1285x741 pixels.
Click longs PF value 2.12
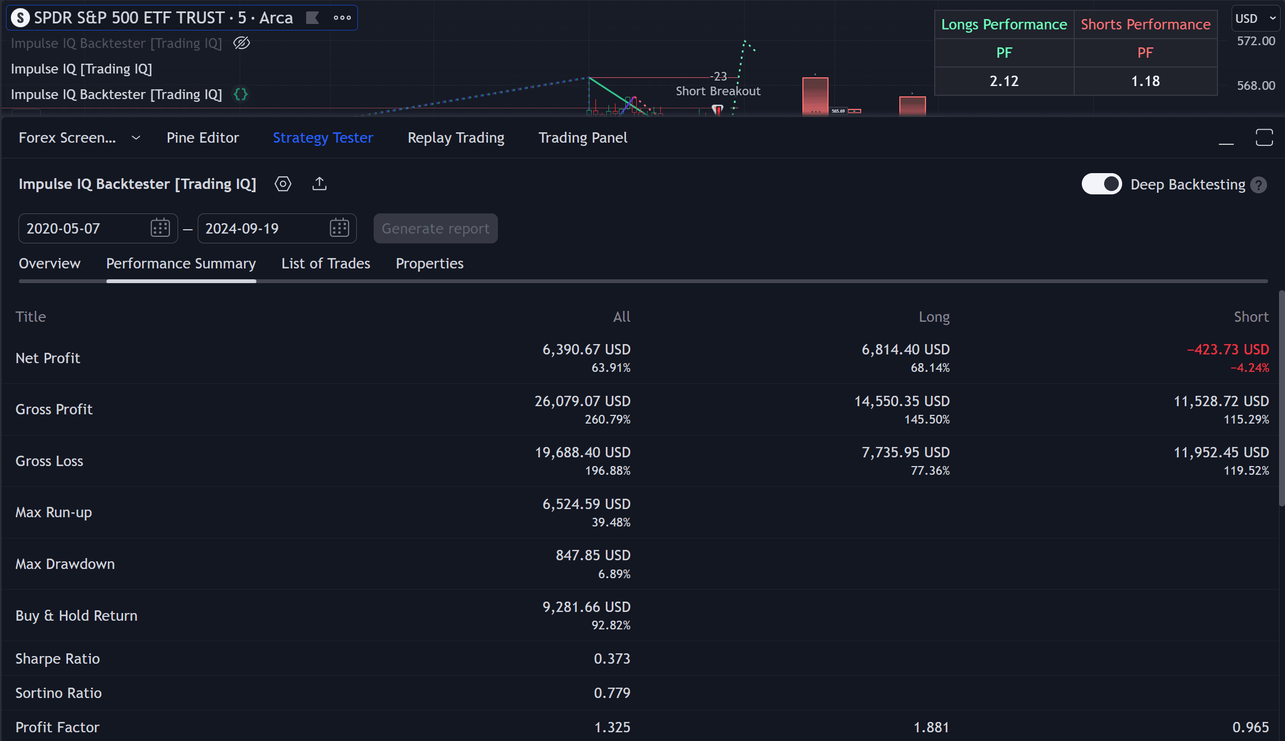[1004, 81]
